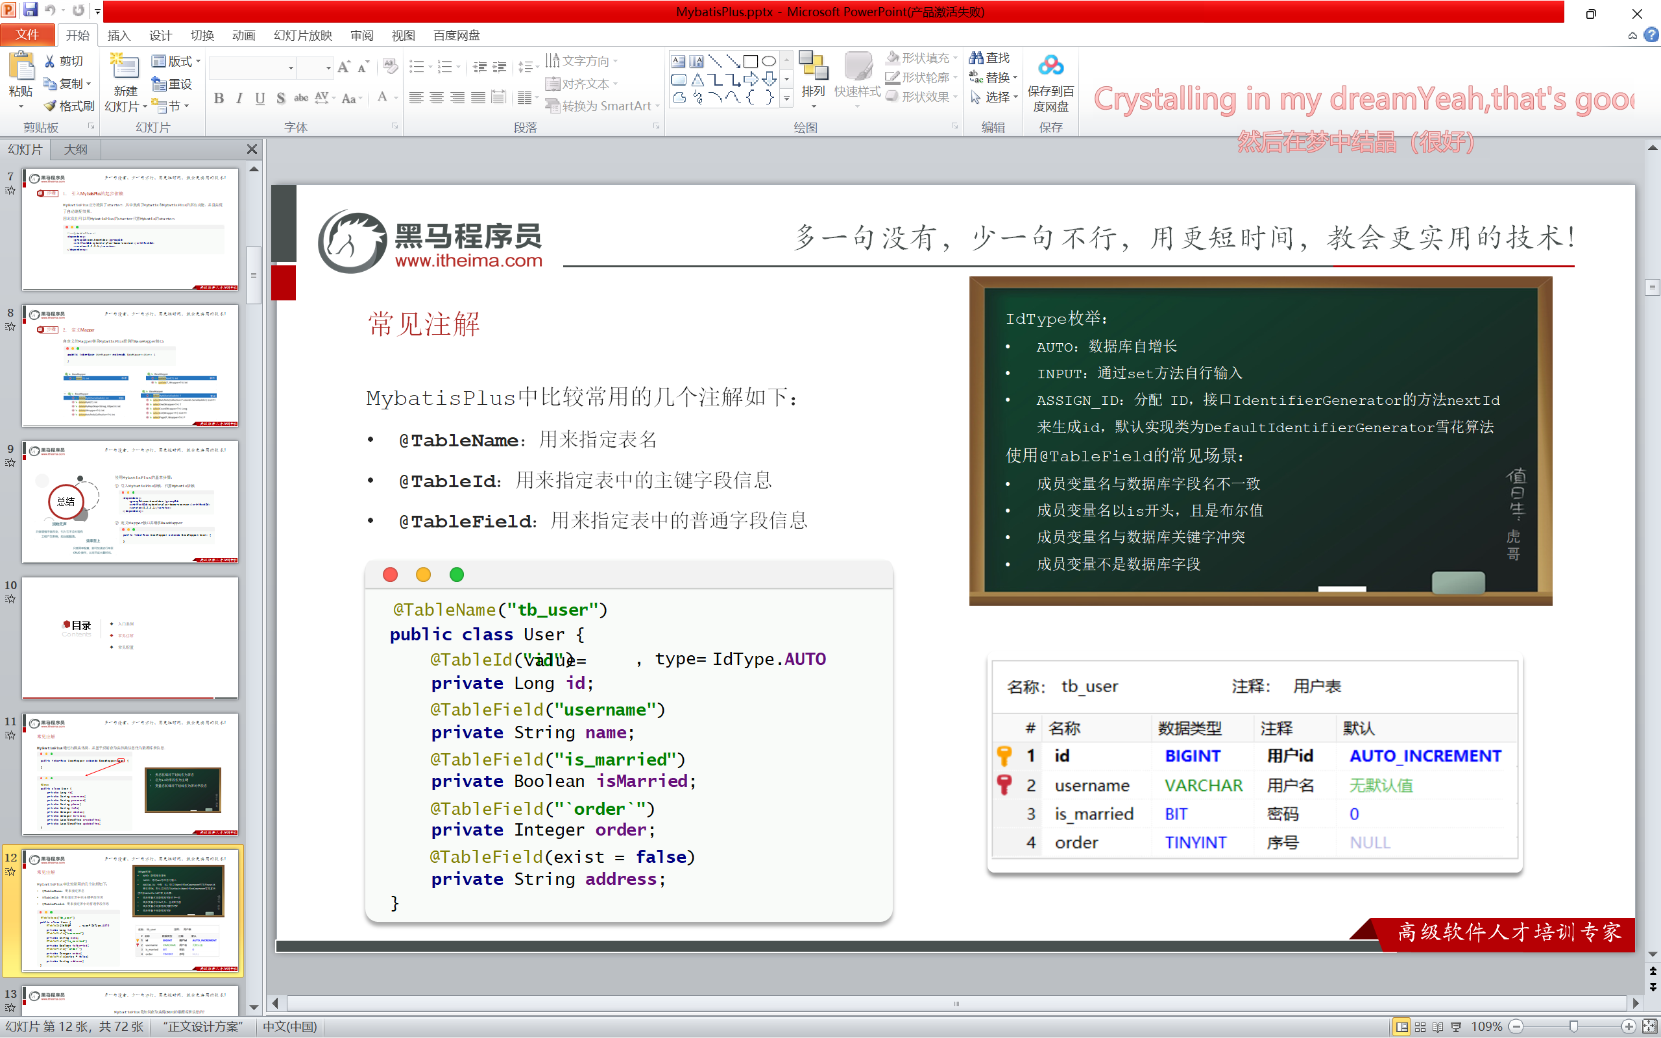Image resolution: width=1661 pixels, height=1038 pixels.
Task: Switch to the 设计 ribbon tab
Action: pyautogui.click(x=160, y=35)
